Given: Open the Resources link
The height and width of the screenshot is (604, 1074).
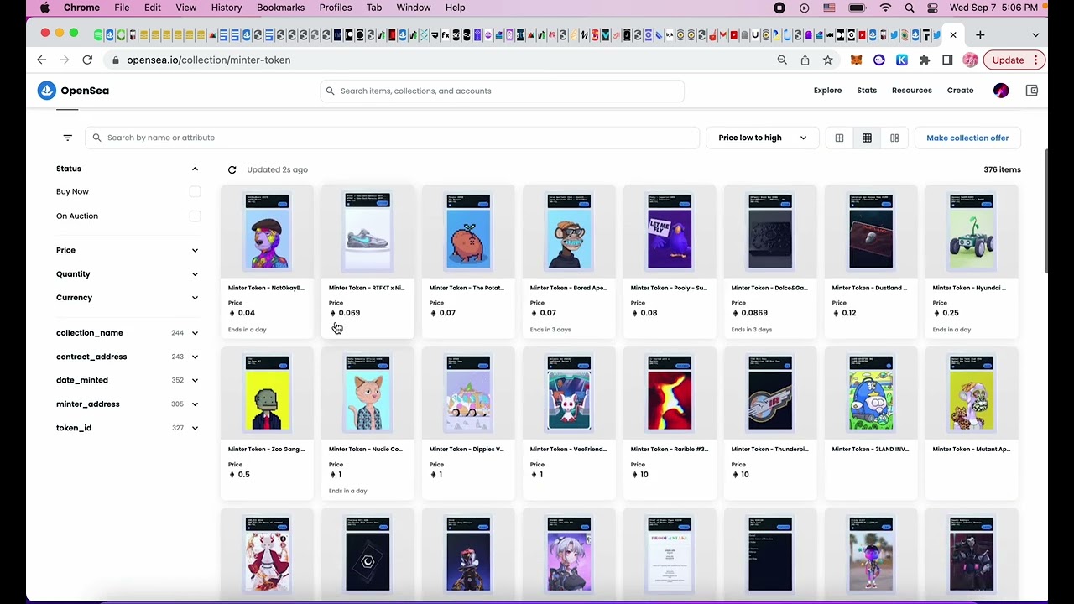Looking at the screenshot, I should [x=911, y=91].
